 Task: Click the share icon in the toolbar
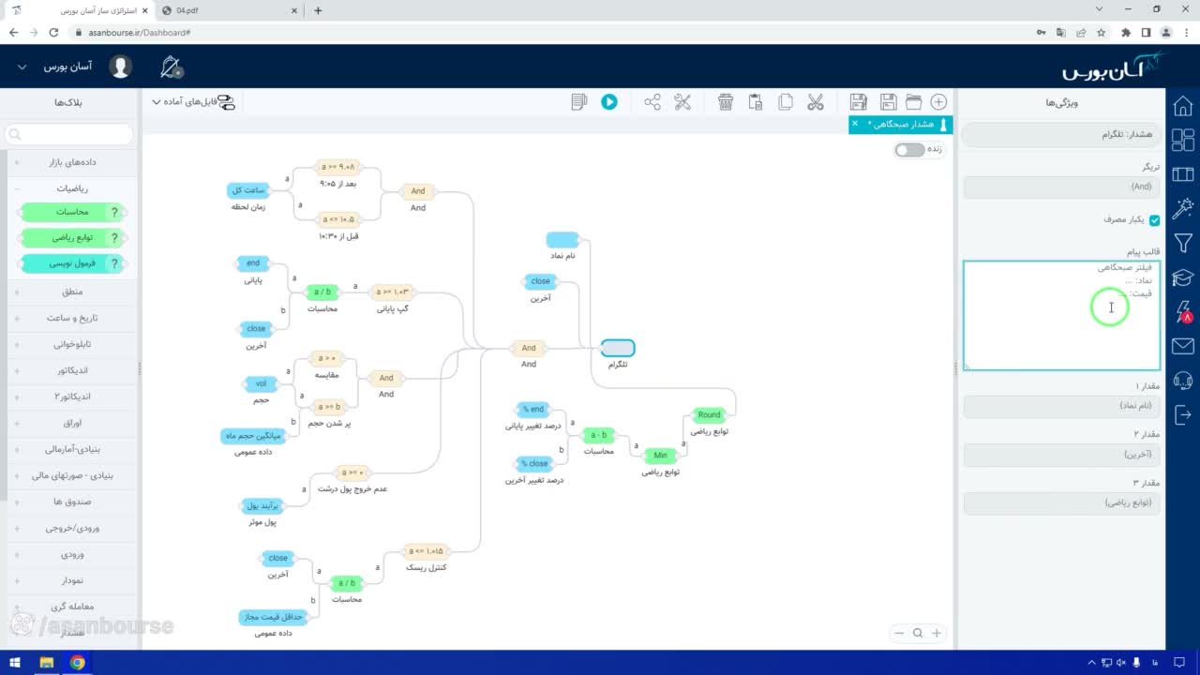click(652, 102)
